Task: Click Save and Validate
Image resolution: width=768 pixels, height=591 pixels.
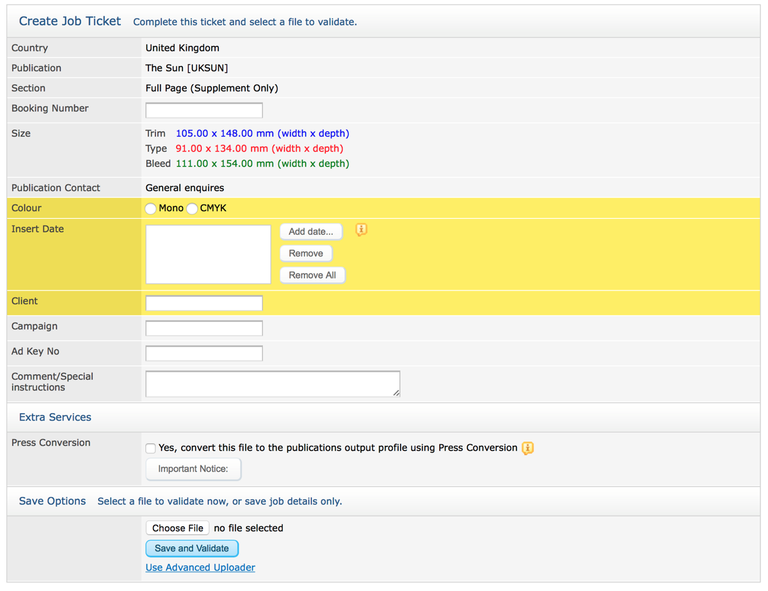Action: 192,548
